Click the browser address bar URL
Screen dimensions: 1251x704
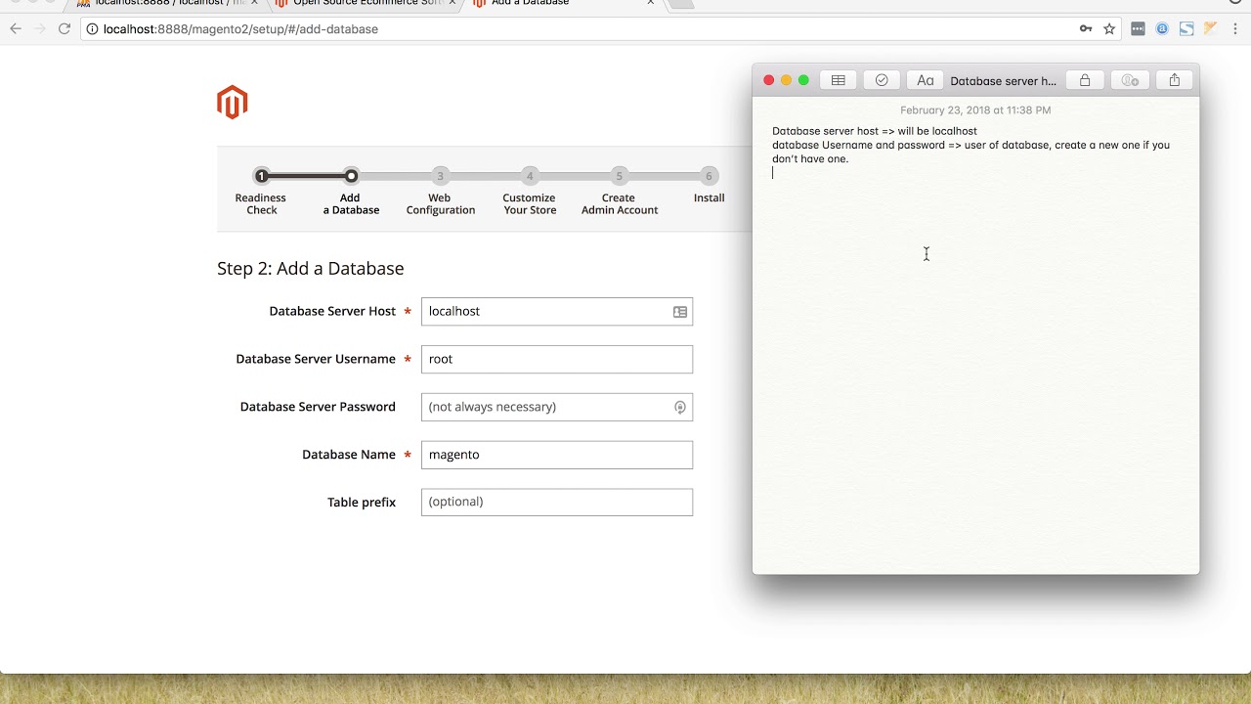240,29
